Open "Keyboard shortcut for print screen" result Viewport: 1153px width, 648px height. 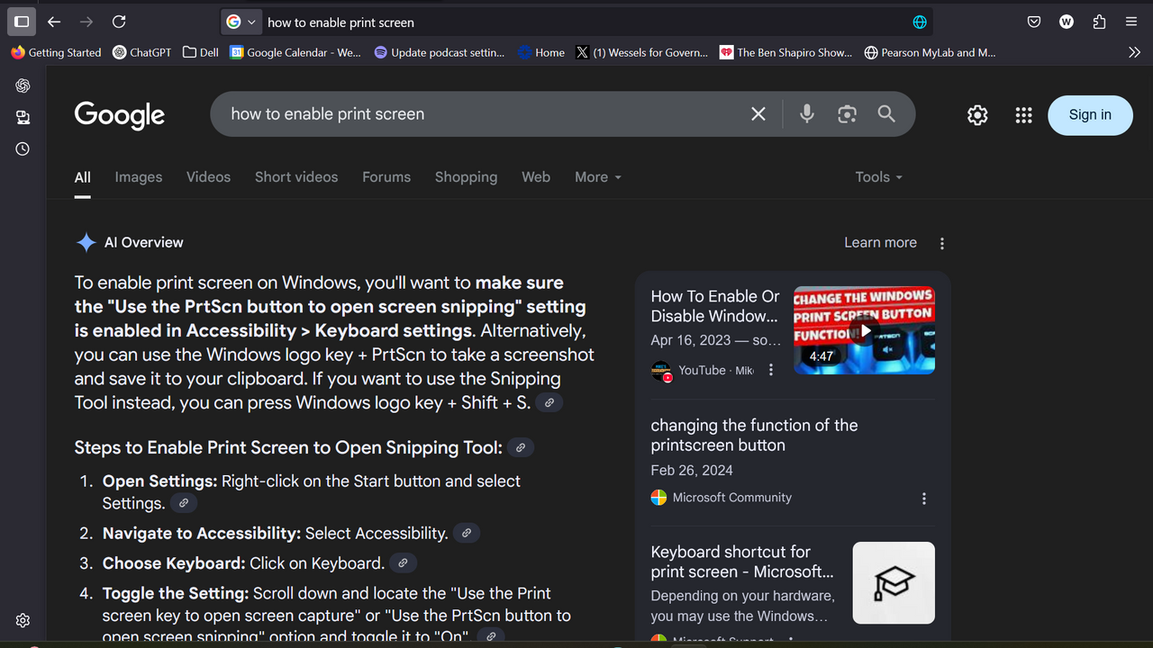point(742,562)
